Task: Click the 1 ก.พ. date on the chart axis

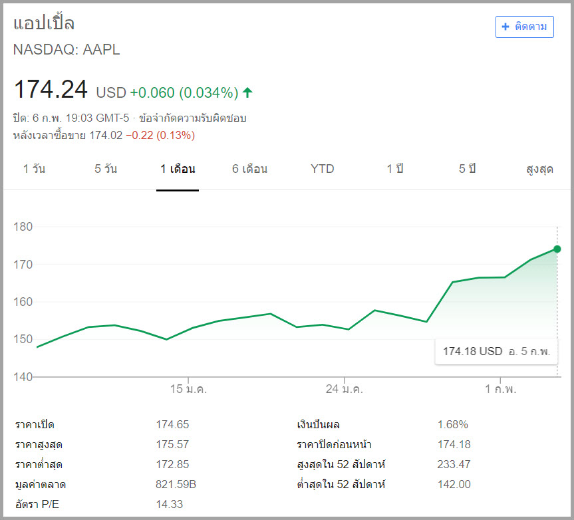Action: (500, 389)
